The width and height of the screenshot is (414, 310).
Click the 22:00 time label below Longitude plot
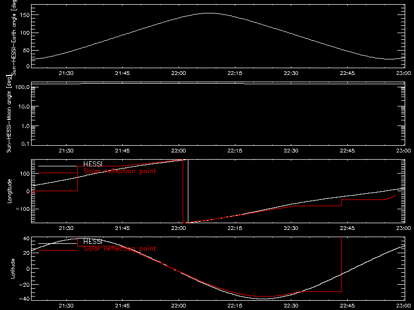(179, 228)
